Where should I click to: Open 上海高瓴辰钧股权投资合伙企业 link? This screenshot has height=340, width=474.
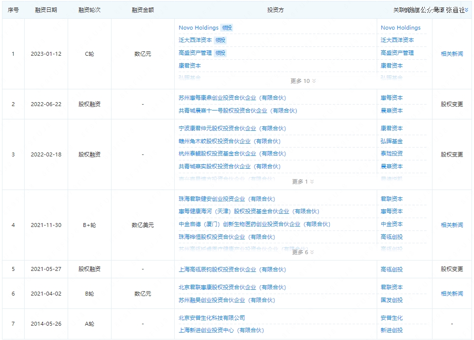pos(232,269)
